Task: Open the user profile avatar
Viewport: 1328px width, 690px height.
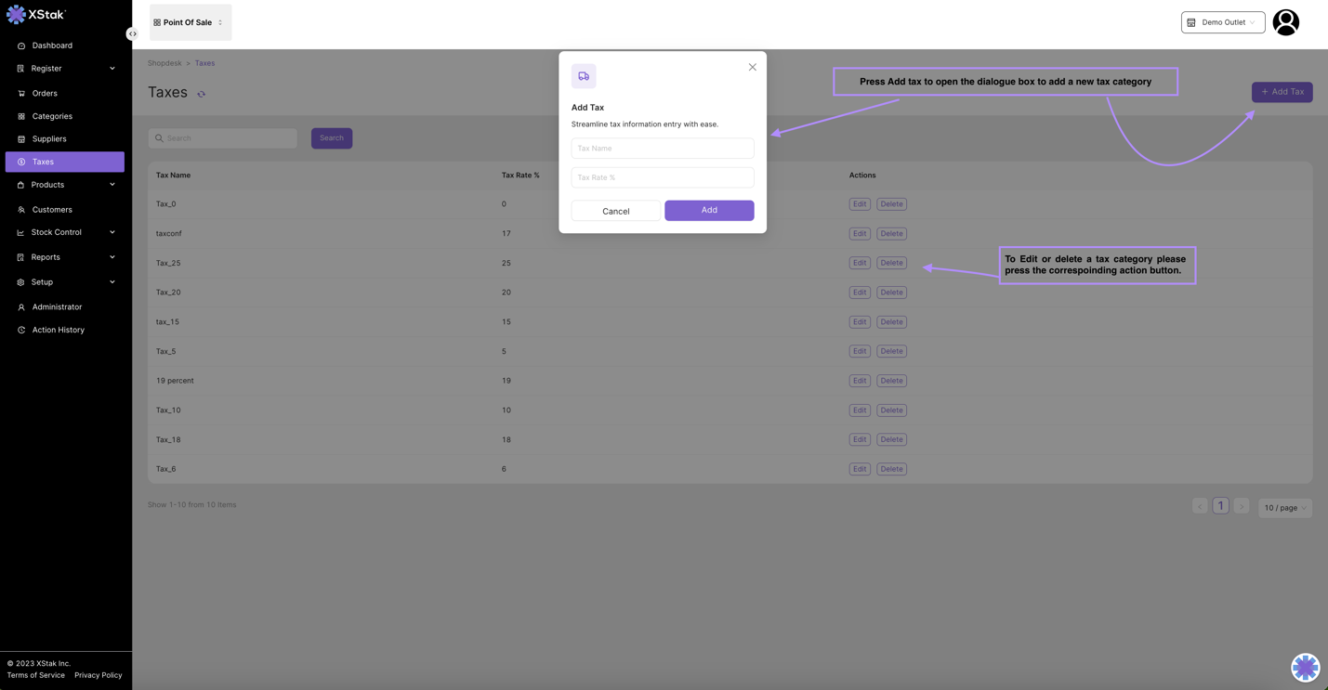Action: [1285, 22]
